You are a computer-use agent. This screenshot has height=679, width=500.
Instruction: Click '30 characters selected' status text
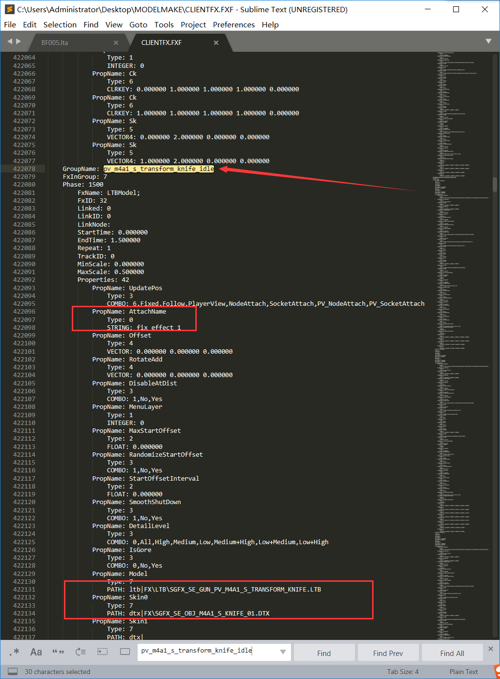58,672
